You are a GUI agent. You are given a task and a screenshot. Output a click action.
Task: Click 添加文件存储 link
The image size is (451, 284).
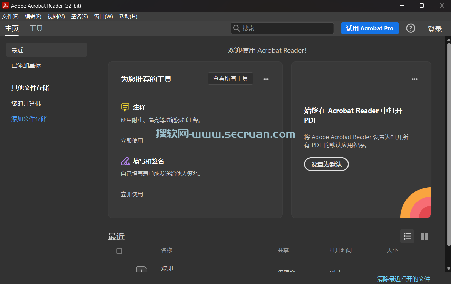click(x=29, y=119)
